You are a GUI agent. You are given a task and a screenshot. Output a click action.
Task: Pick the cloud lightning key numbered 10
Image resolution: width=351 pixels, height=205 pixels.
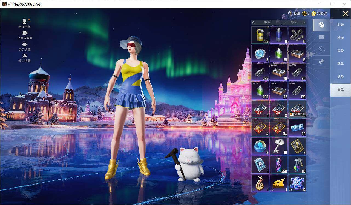(x=279, y=146)
